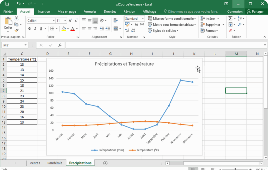268x170 pixels.
Task: Apply yellow fill color bucket
Action: tap(64, 29)
